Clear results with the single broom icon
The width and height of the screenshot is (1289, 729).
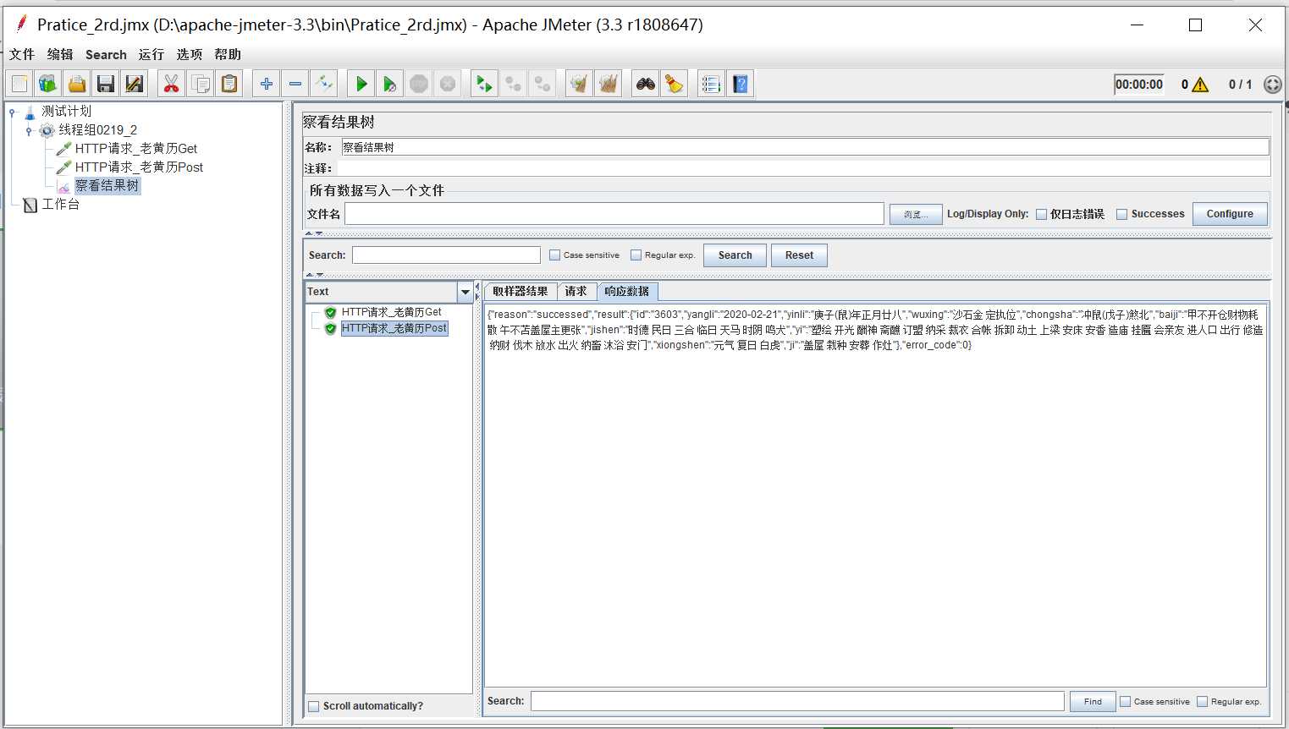[x=579, y=84]
